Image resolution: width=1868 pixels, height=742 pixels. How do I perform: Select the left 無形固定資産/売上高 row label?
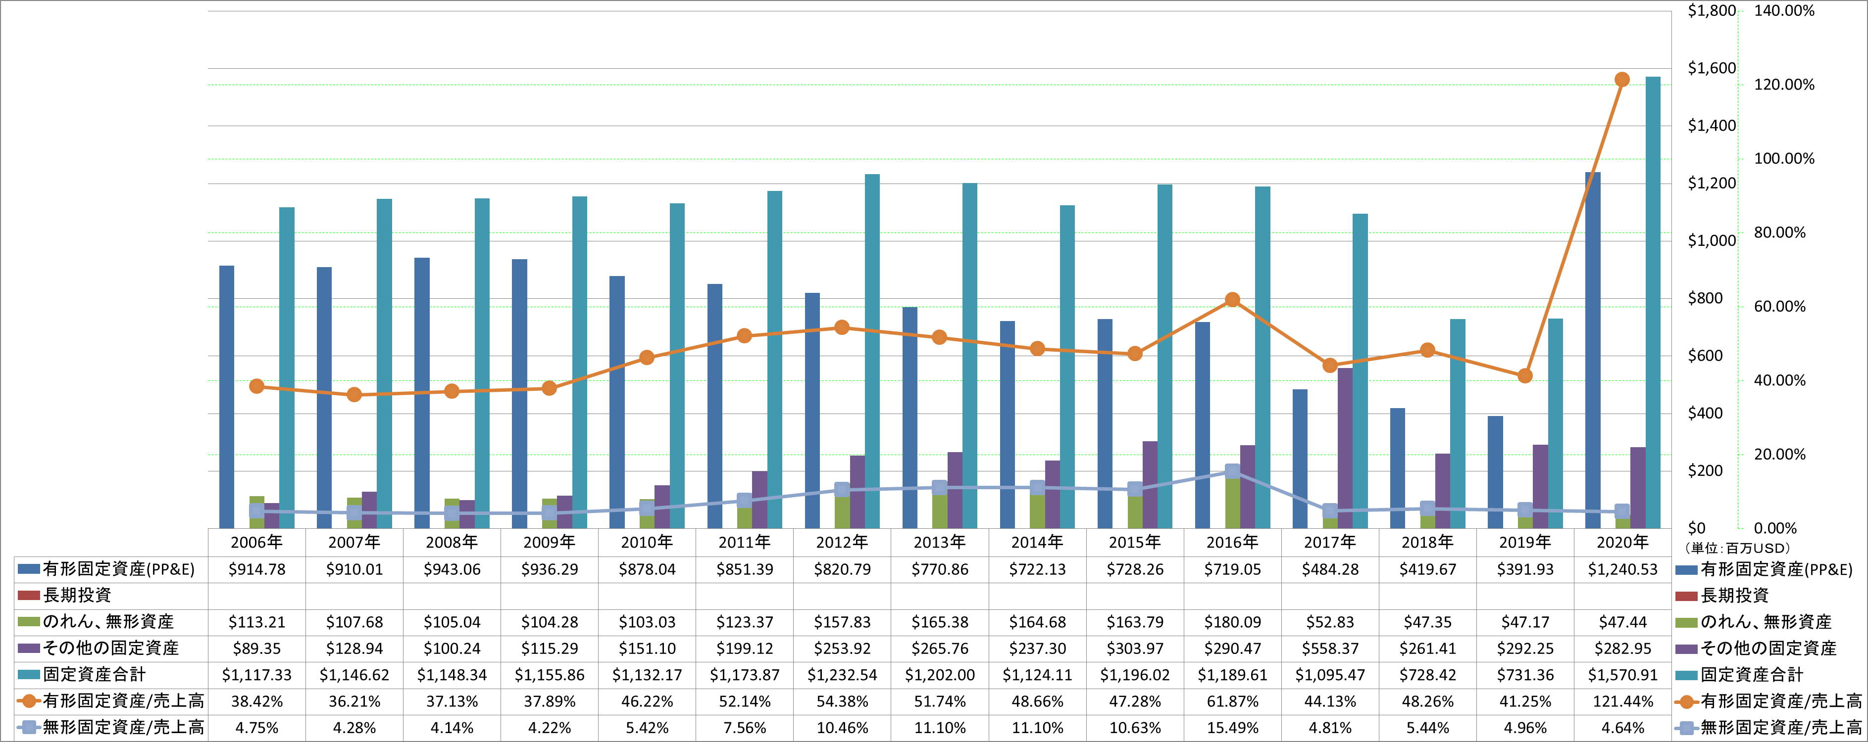pos(123,728)
